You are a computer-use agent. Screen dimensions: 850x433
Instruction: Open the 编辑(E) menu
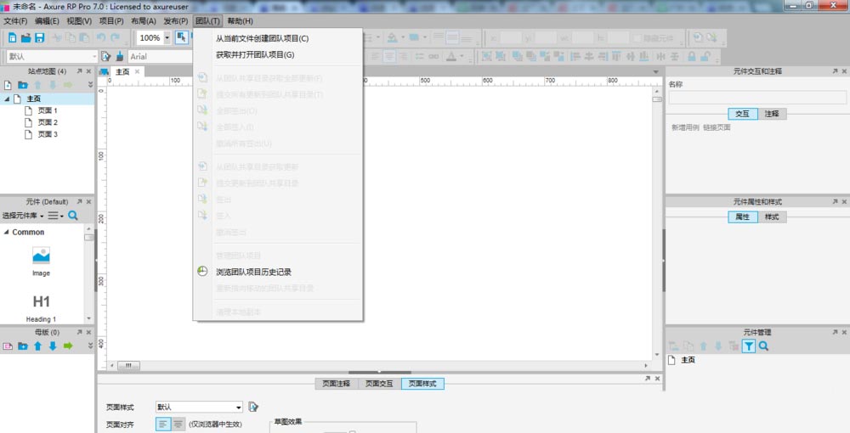pyautogui.click(x=47, y=20)
